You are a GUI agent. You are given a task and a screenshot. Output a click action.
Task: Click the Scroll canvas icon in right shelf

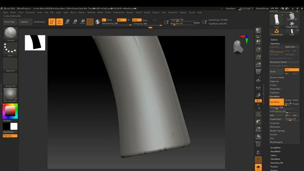(x=258, y=42)
